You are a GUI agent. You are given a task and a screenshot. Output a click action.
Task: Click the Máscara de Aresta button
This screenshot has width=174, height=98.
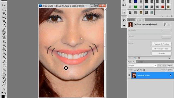[161, 44]
